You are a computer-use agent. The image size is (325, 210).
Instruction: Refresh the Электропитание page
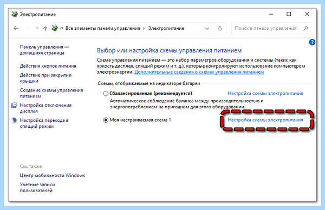tap(220, 28)
